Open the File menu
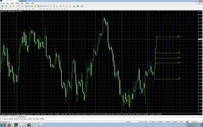Screen dimensions: 203x127 click(x=4, y=3)
